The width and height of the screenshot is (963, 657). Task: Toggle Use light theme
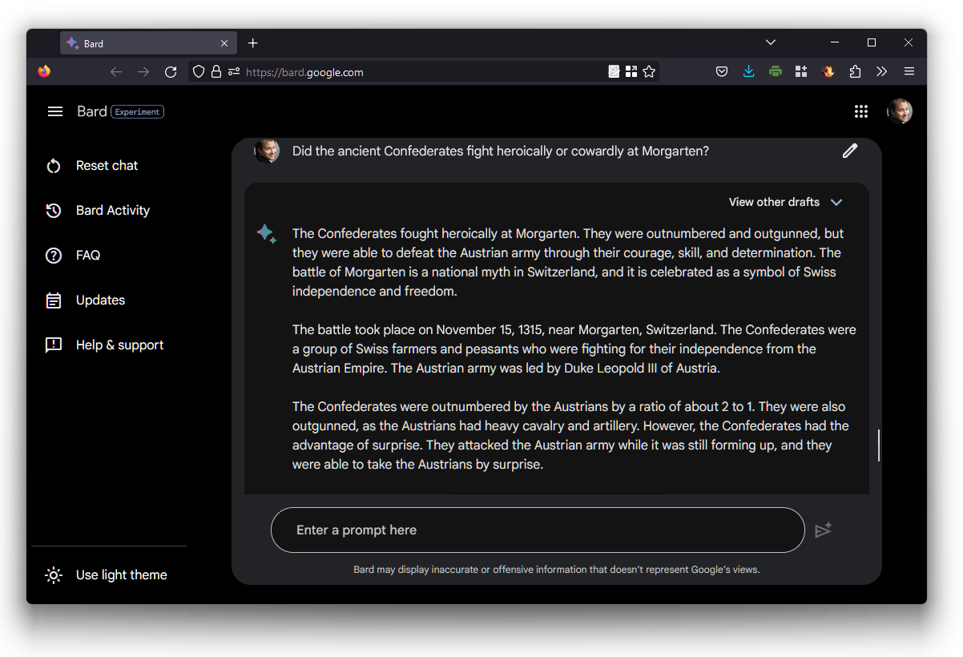[106, 574]
